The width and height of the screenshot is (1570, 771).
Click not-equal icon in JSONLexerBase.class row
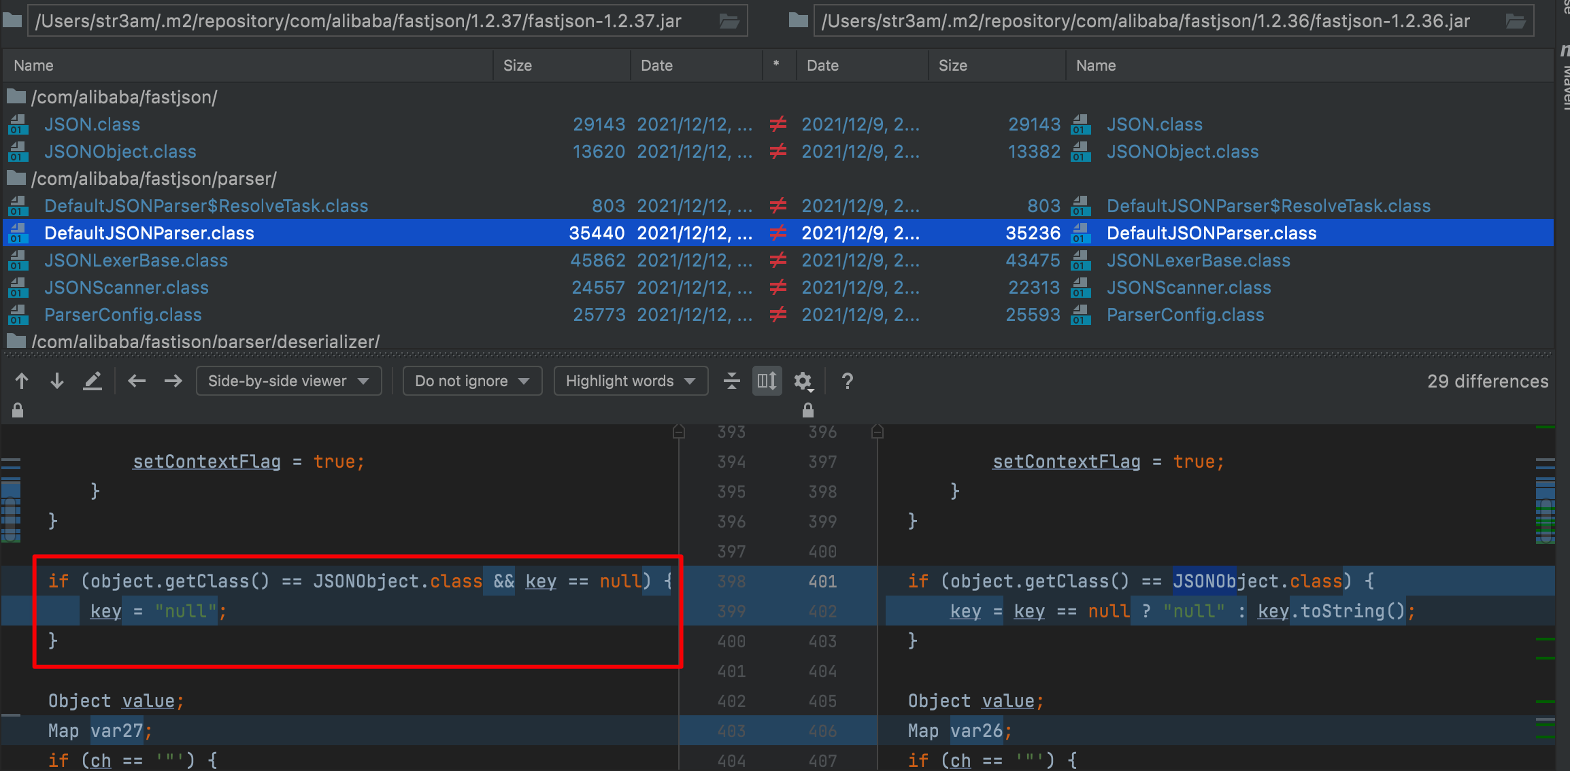click(778, 260)
